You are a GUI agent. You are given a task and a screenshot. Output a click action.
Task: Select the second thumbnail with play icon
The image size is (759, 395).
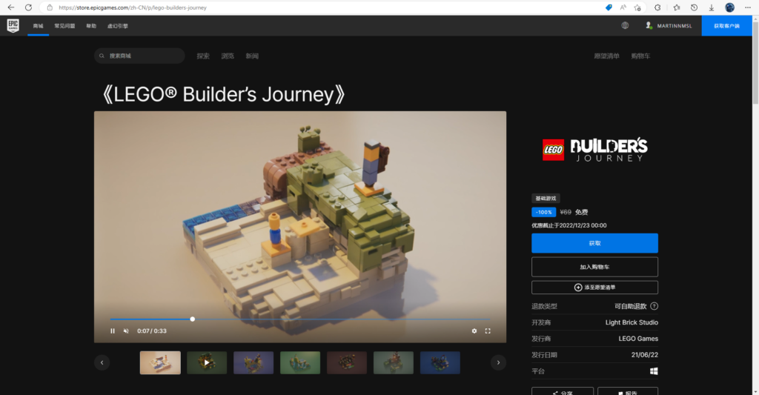207,362
